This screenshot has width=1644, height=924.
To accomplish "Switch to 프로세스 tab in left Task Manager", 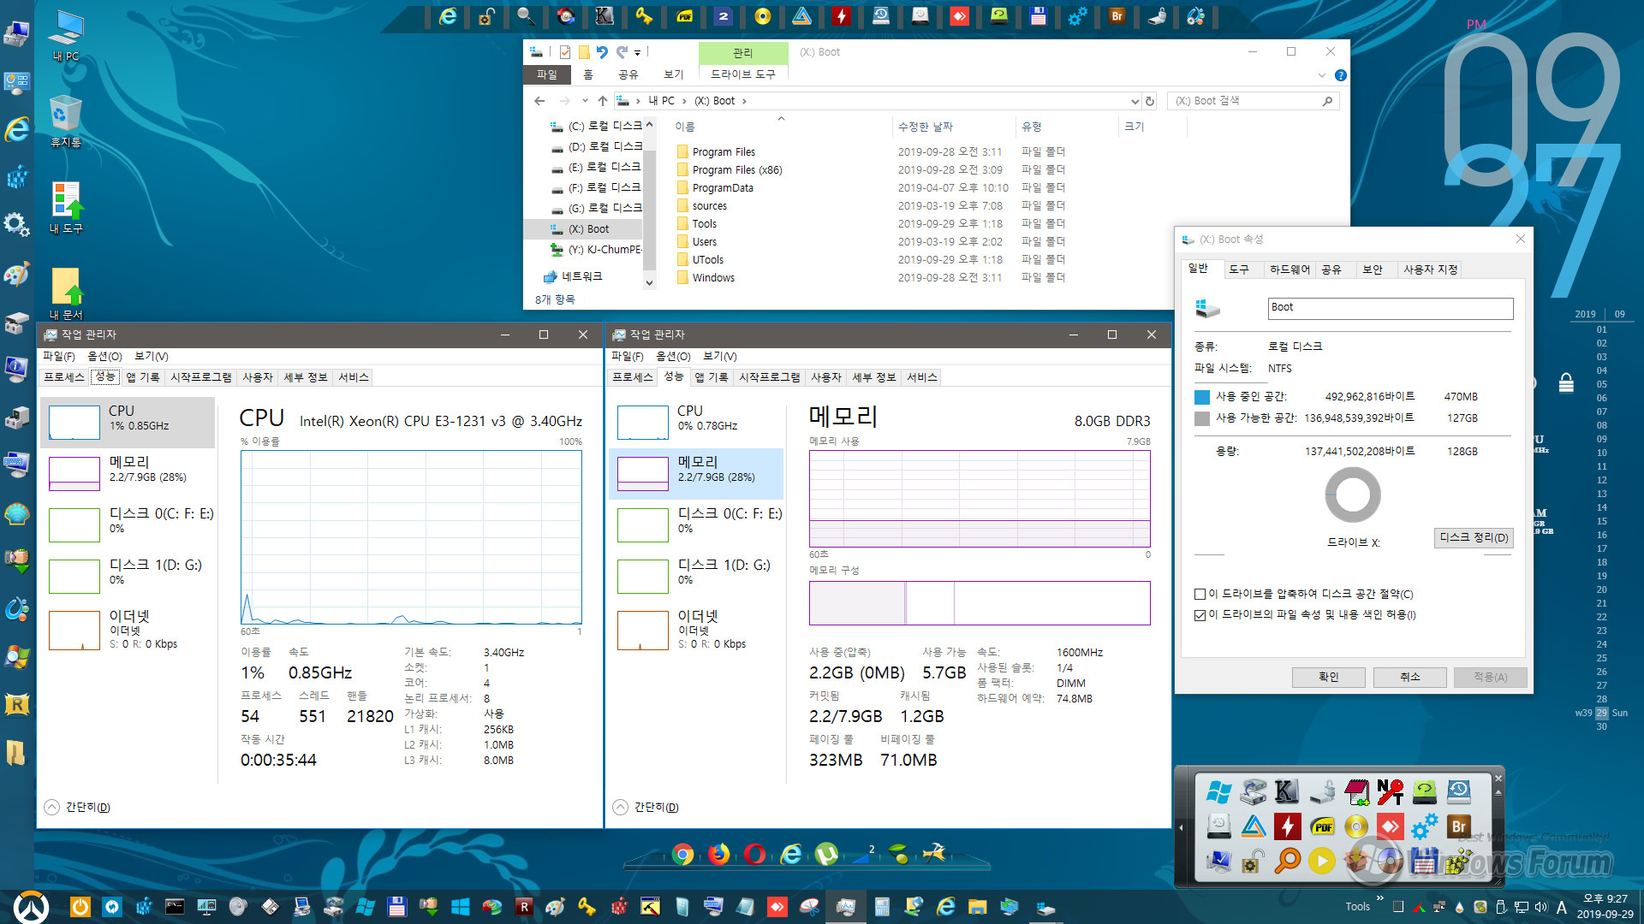I will 64,377.
